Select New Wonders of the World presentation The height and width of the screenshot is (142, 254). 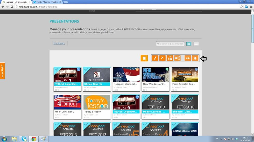pyautogui.click(x=156, y=79)
